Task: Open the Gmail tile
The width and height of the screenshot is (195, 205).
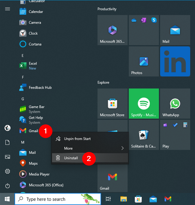Action: tap(112, 178)
